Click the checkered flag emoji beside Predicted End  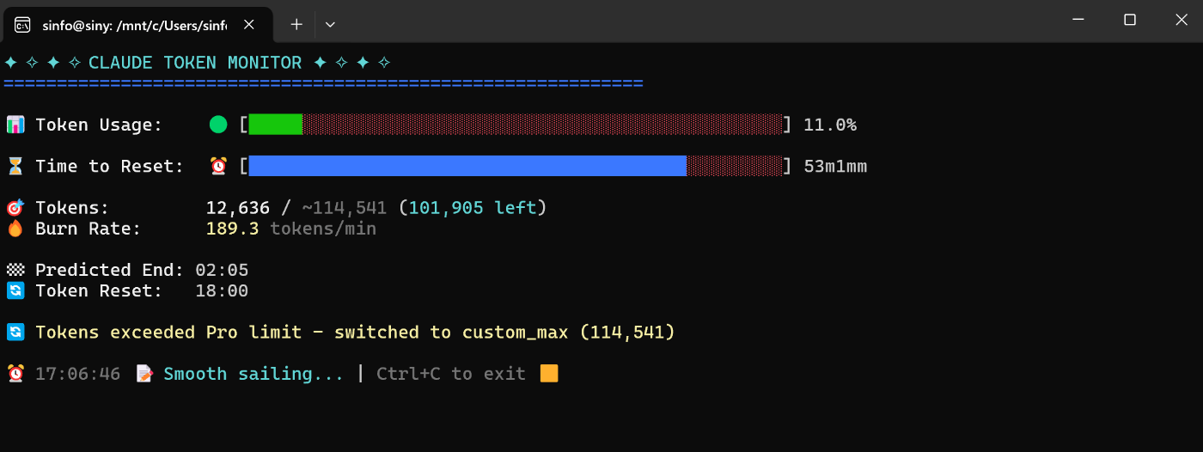coord(15,270)
